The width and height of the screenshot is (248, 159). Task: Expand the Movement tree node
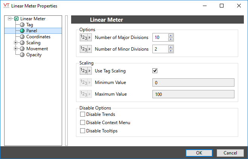tap(15, 49)
